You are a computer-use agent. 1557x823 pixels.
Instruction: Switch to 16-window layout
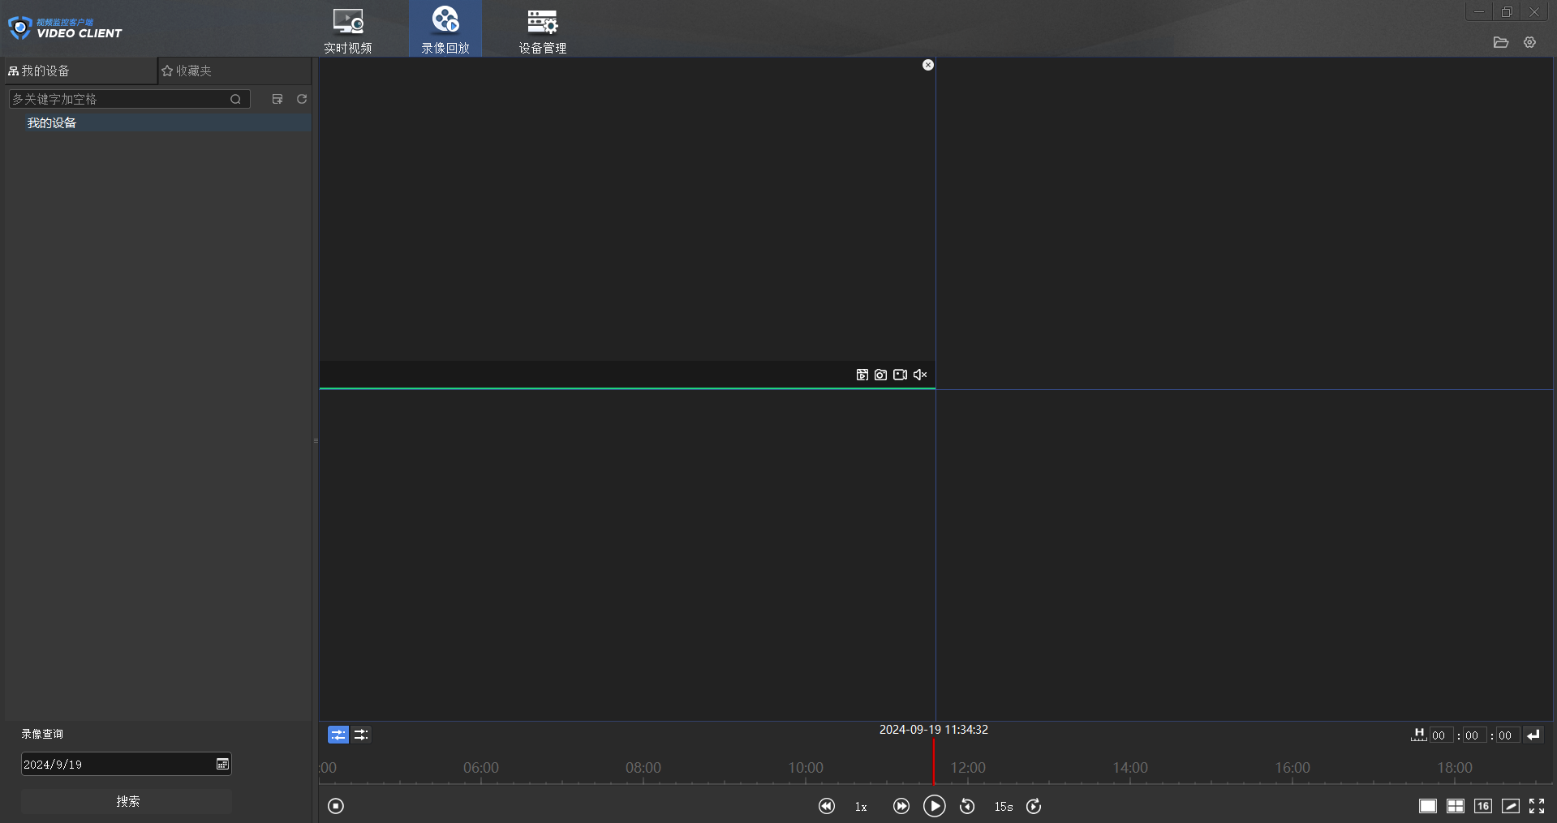pyautogui.click(x=1483, y=806)
